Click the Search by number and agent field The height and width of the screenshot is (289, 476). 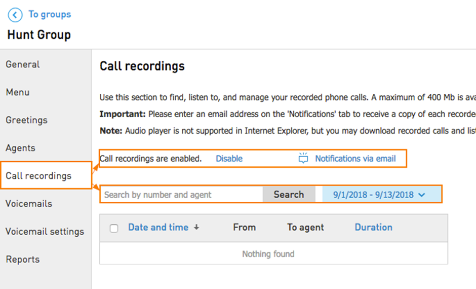click(x=181, y=195)
